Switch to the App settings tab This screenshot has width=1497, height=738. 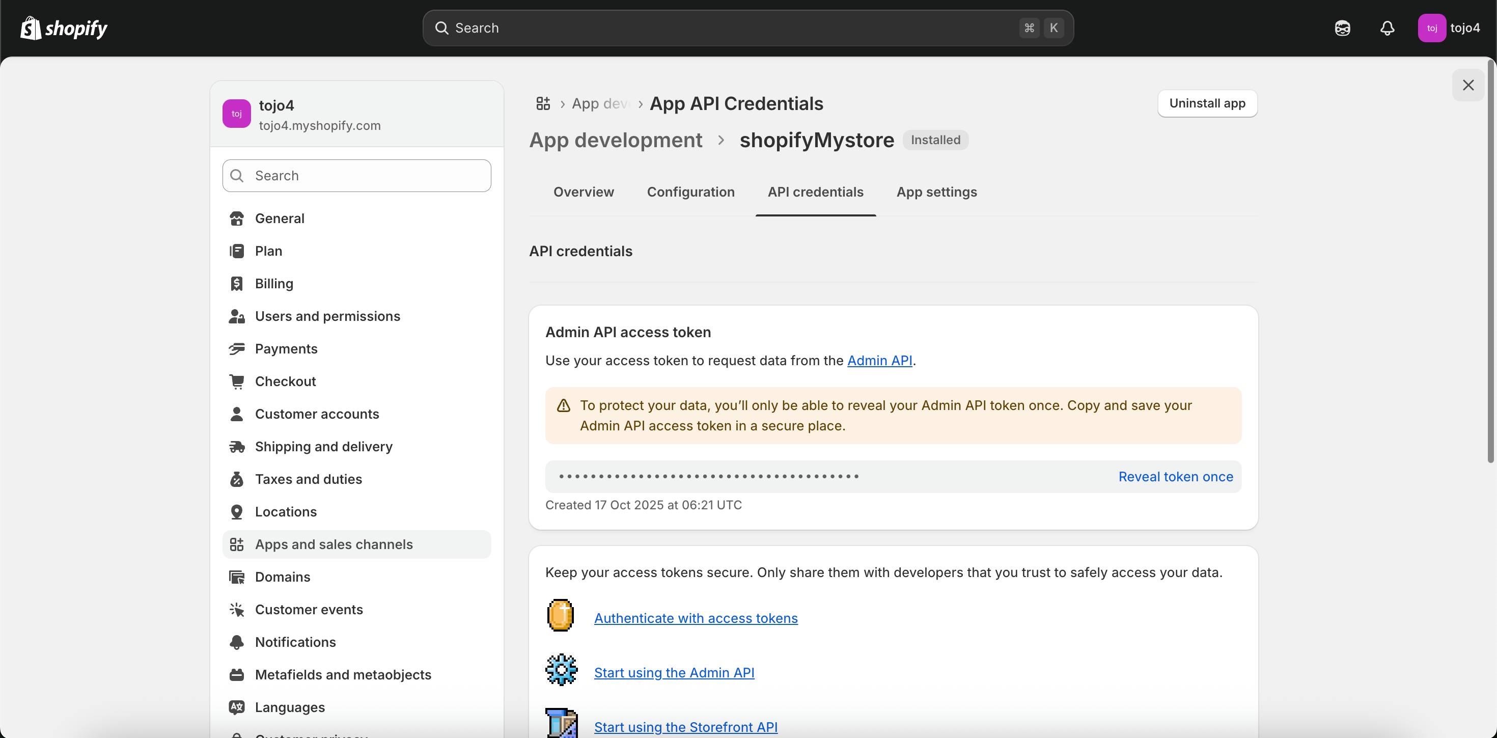tap(936, 192)
